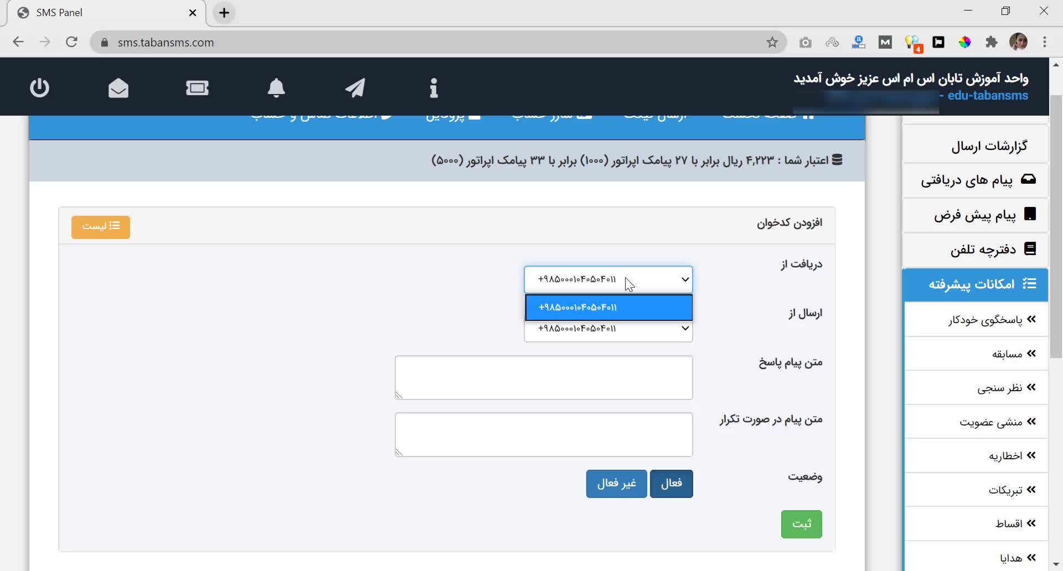Open تبریکات submenu item

pyautogui.click(x=976, y=490)
